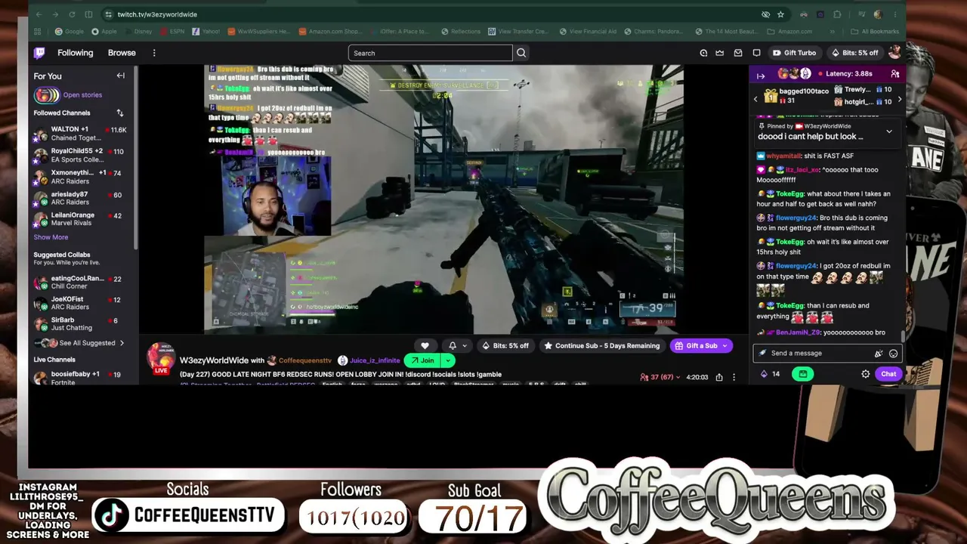Reload the browser page
Image resolution: width=967 pixels, height=544 pixels.
tap(73, 14)
